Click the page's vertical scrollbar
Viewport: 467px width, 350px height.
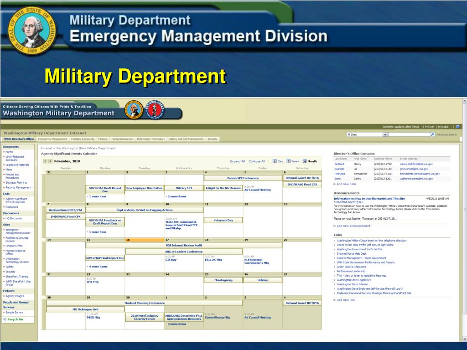tap(464, 220)
